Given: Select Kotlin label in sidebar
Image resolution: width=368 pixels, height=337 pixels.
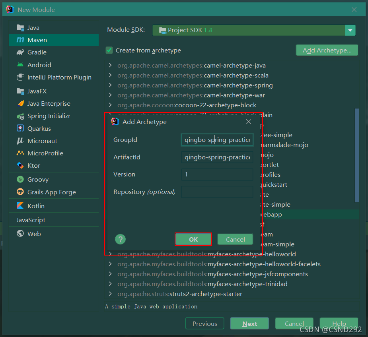Looking at the screenshot, I should (x=36, y=206).
